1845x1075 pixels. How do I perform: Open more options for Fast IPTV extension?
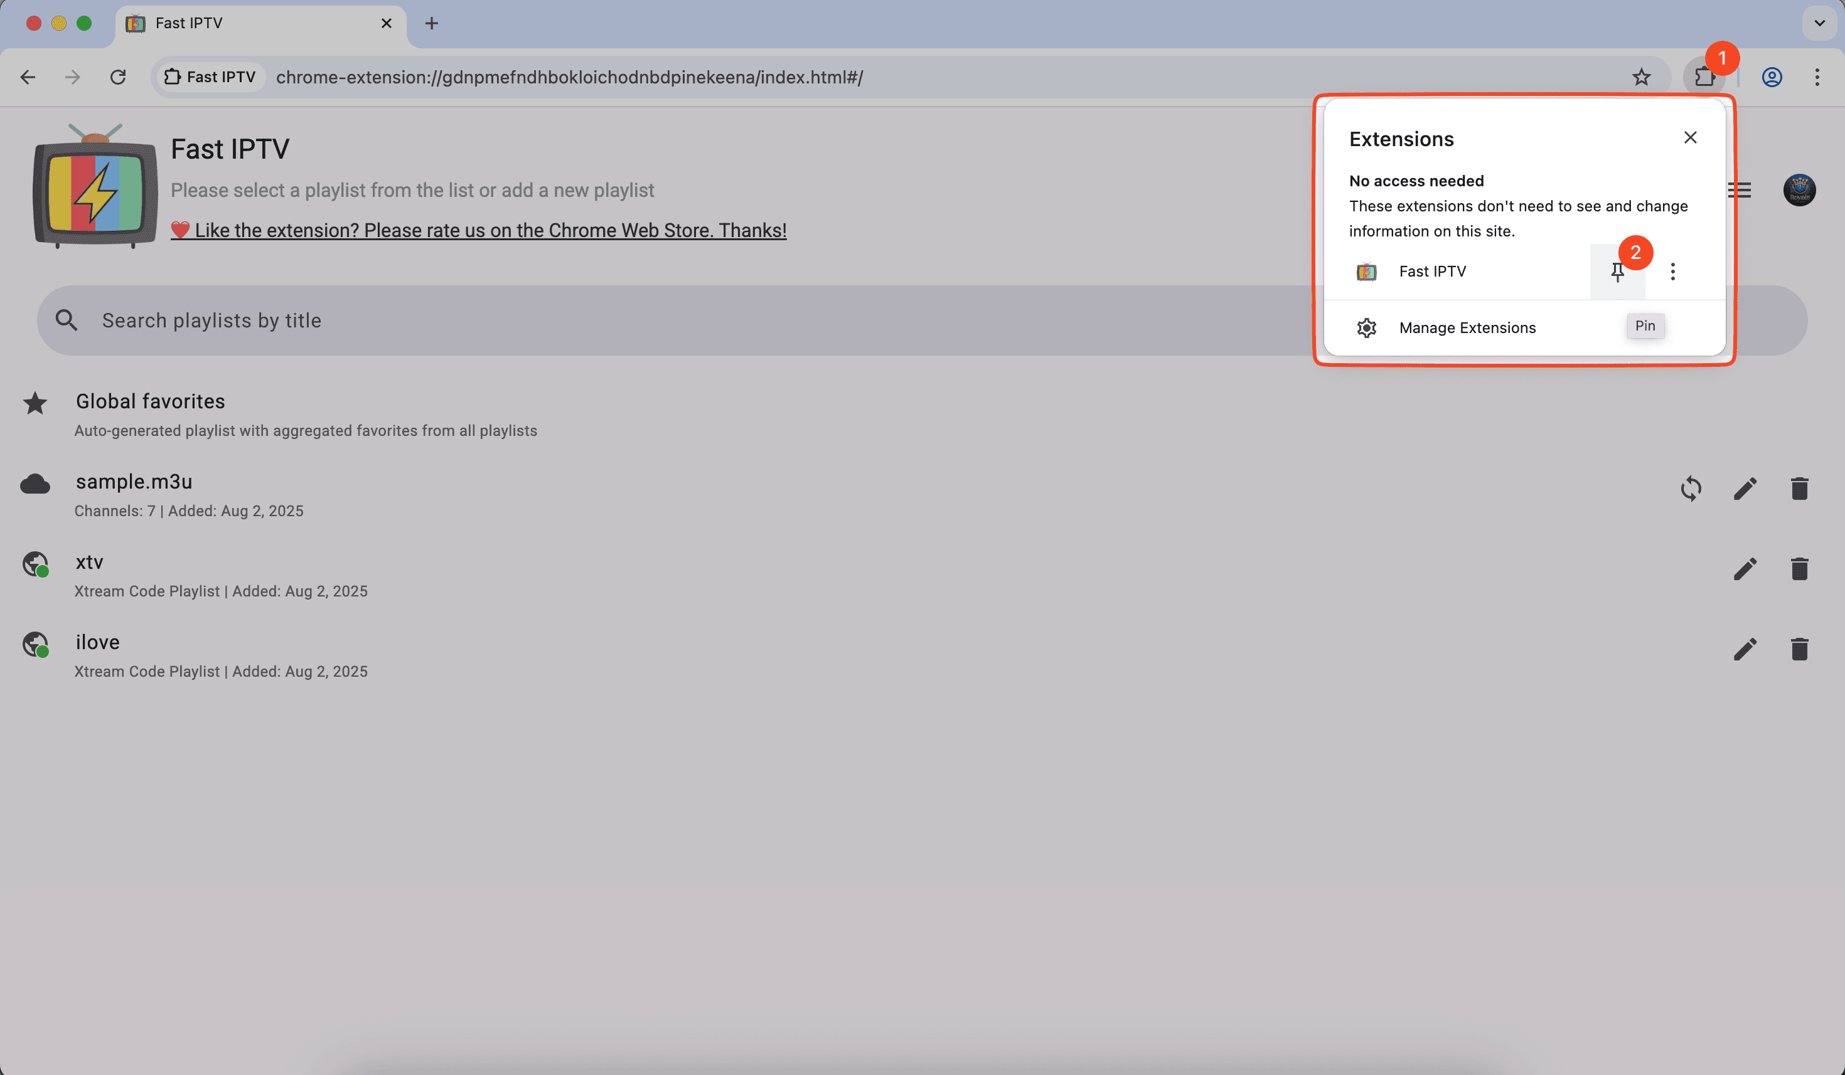tap(1672, 272)
